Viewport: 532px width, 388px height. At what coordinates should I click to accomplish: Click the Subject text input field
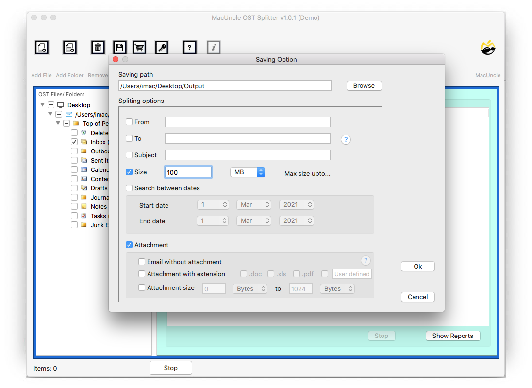click(x=248, y=155)
